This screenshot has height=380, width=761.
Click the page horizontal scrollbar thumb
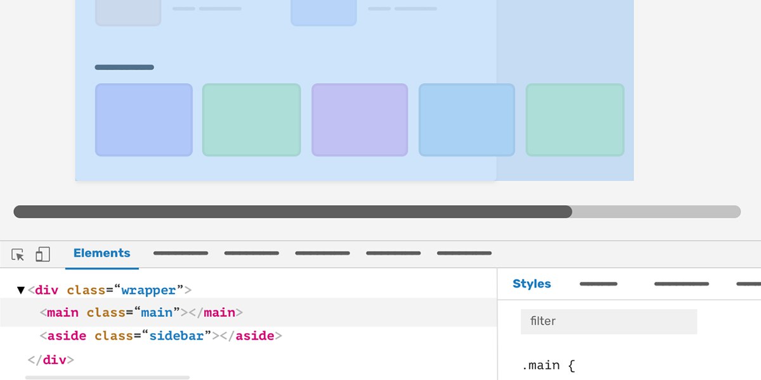point(293,212)
